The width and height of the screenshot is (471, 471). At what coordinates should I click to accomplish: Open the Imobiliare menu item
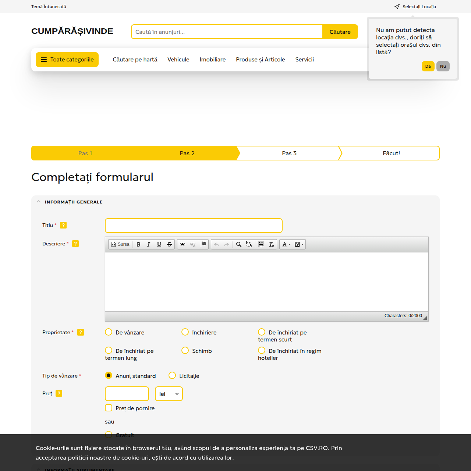(x=212, y=60)
